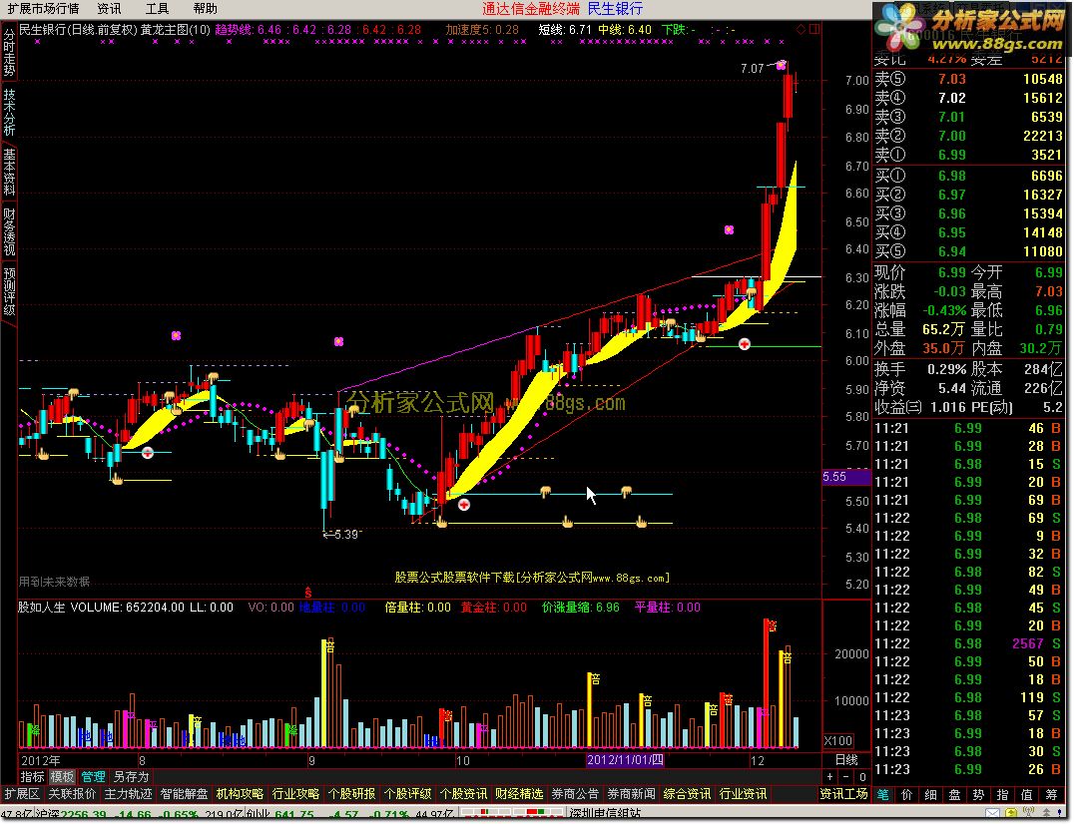Viewport: 1074px width, 824px height.
Task: Open the 机构攻略 tab
Action: 240,794
